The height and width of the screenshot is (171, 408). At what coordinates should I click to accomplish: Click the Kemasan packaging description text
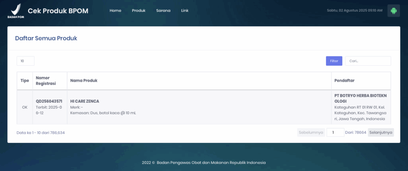coord(103,113)
